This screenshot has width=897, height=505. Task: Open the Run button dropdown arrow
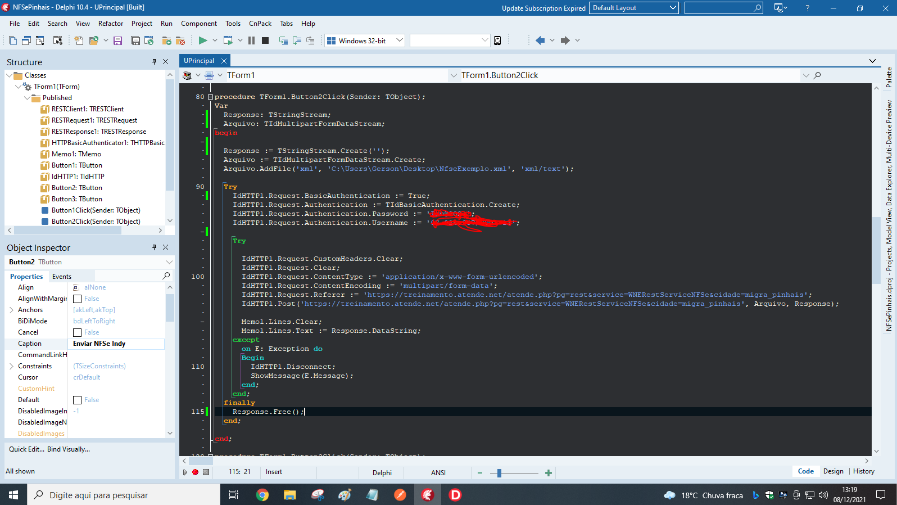pyautogui.click(x=215, y=40)
